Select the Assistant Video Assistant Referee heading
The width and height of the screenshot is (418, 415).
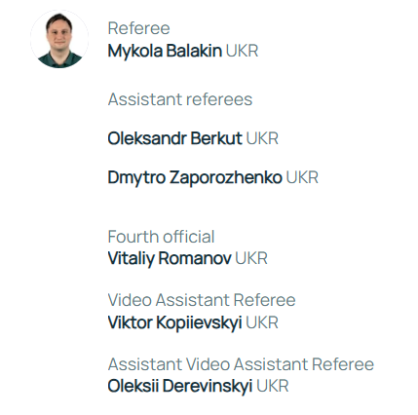click(241, 364)
